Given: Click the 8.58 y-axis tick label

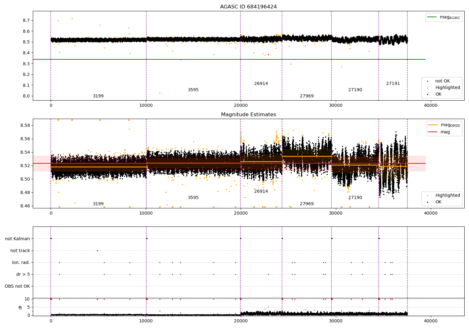Looking at the screenshot, I should [x=25, y=126].
